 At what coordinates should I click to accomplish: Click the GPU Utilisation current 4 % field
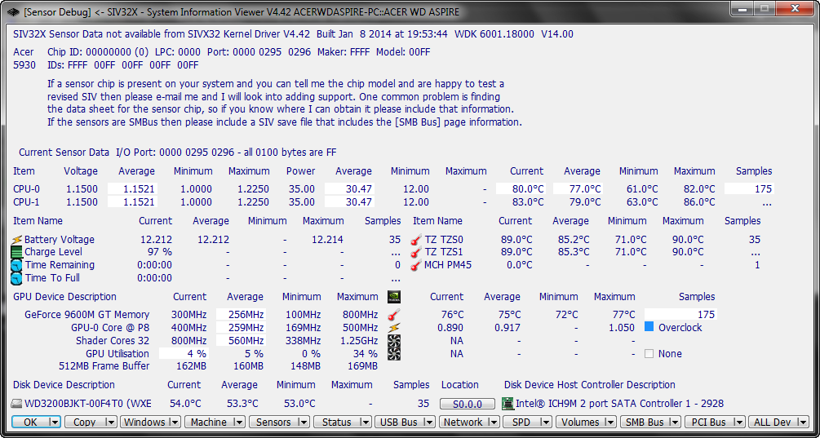(183, 354)
